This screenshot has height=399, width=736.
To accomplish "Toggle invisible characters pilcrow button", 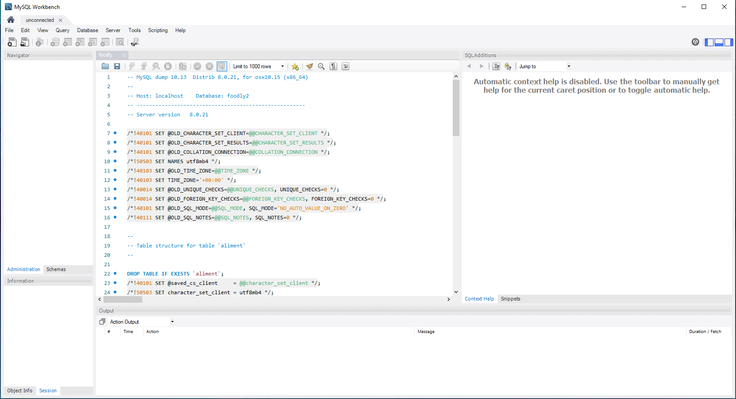I will pyautogui.click(x=333, y=66).
